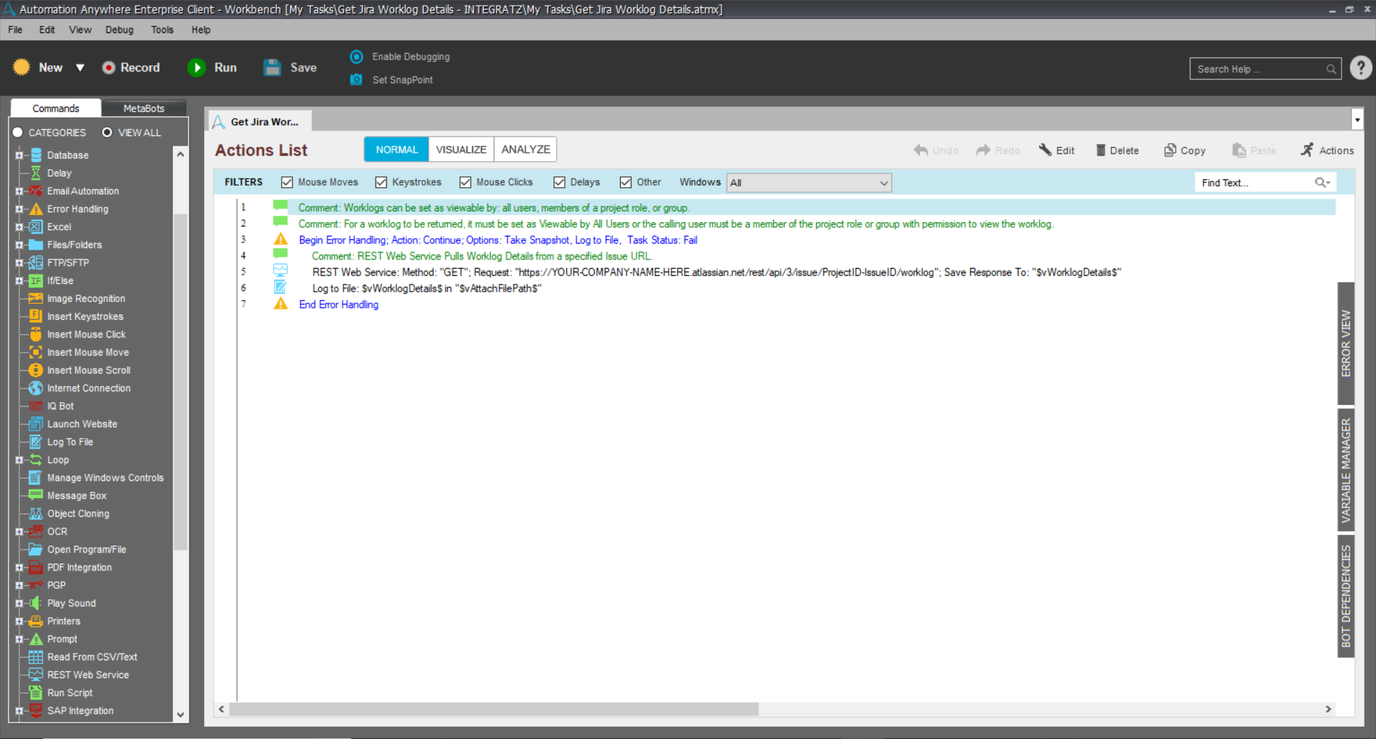
Task: Open the ERROR VIEW side panel
Action: (x=1346, y=343)
